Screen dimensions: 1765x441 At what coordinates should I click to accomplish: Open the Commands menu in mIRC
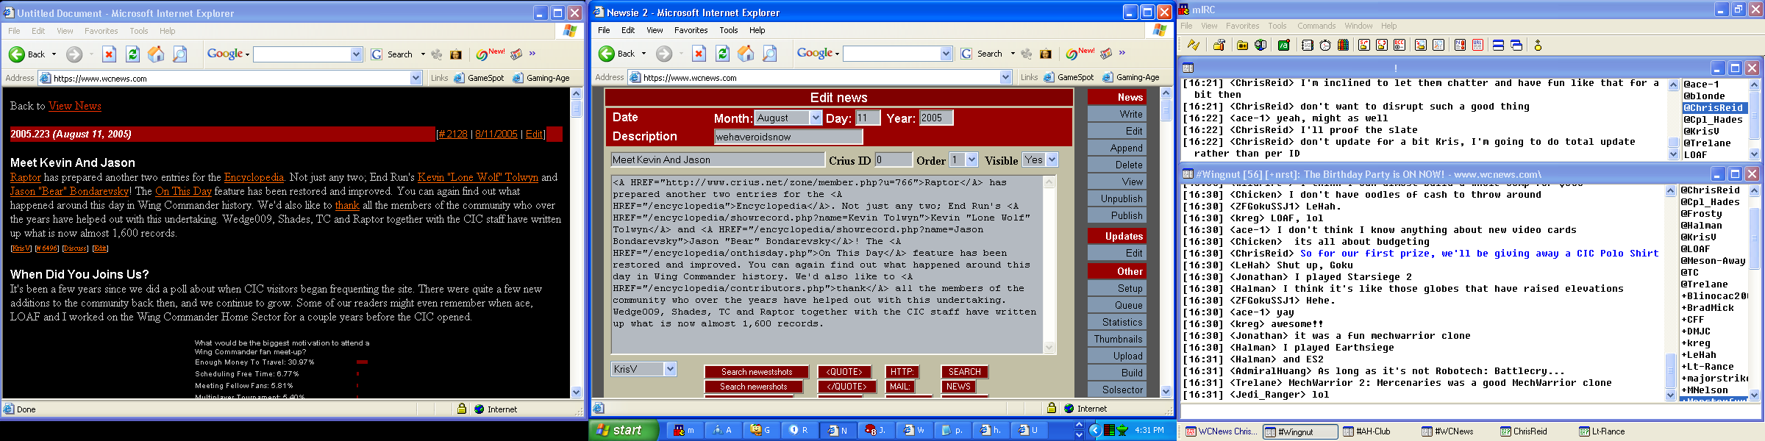tap(1316, 26)
